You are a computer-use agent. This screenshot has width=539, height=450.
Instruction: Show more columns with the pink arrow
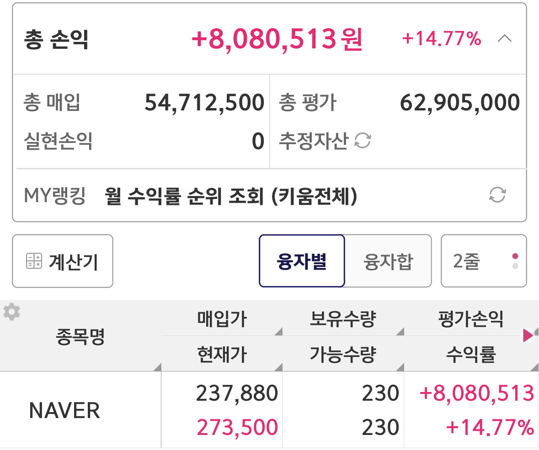(528, 335)
